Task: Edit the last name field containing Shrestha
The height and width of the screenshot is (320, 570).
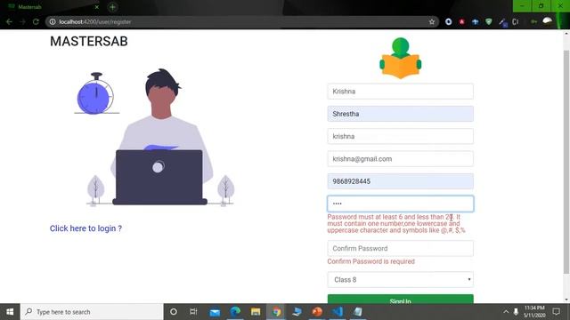Action: (x=400, y=114)
